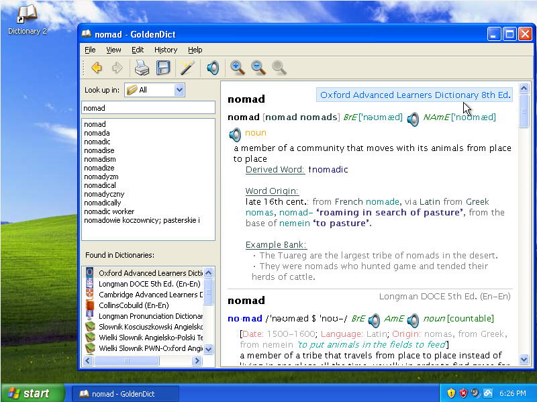The width and height of the screenshot is (537, 402).
Task: Click the Oxford Advanced Learners dictionary icon
Action: coord(90,273)
